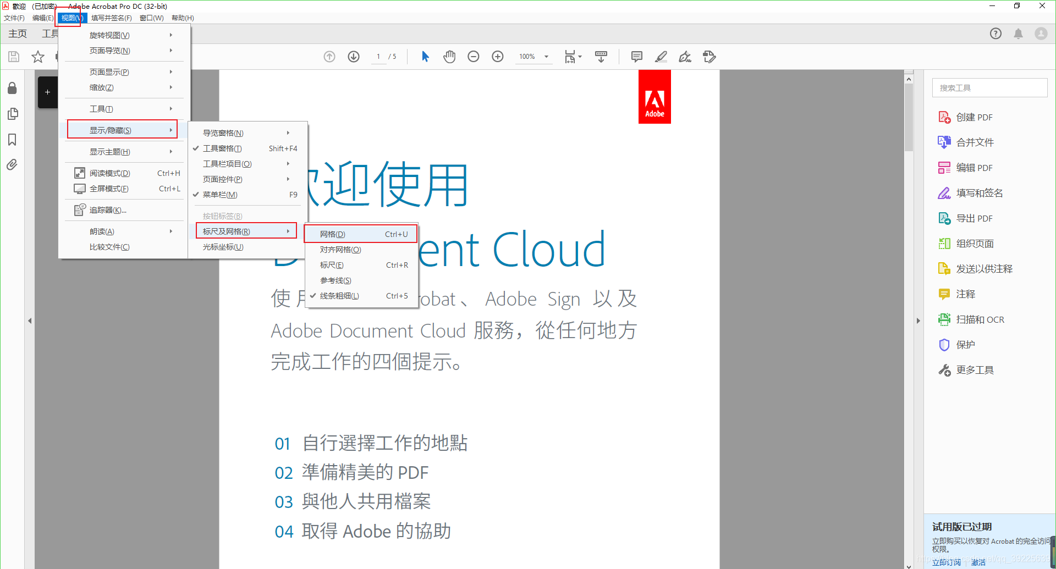Zoom out with the minus icon
Viewport: 1056px width, 569px height.
(474, 57)
